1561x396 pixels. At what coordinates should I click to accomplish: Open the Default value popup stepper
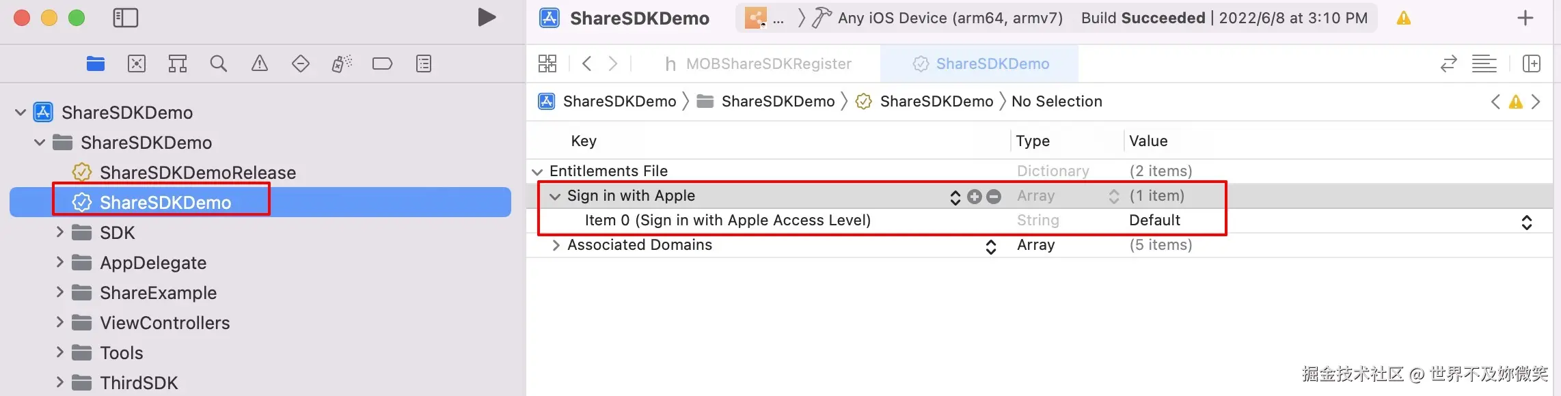click(1526, 222)
